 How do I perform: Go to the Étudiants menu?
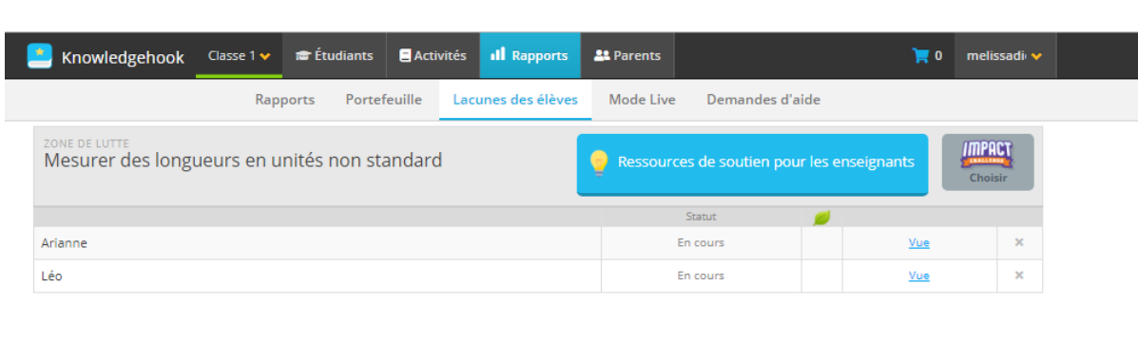coord(334,56)
